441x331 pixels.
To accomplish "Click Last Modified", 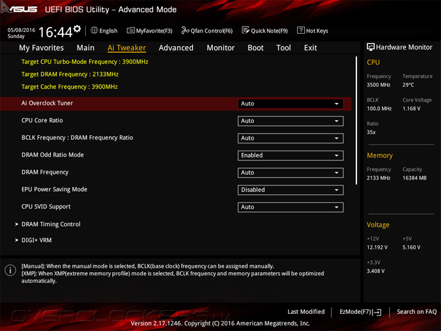I will coord(306,311).
